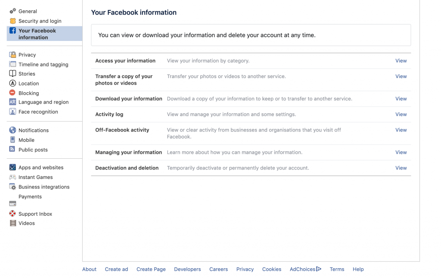Viewport: 441px width, 279px height.
Task: Click the Blocking red stop icon
Action: 12,93
